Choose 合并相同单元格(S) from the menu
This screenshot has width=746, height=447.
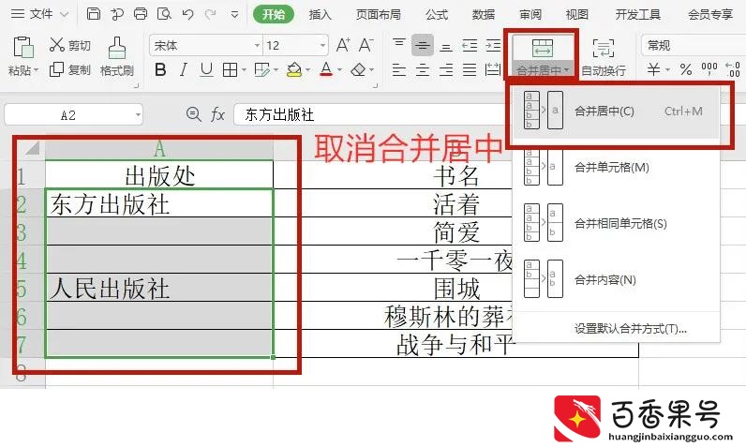(616, 223)
